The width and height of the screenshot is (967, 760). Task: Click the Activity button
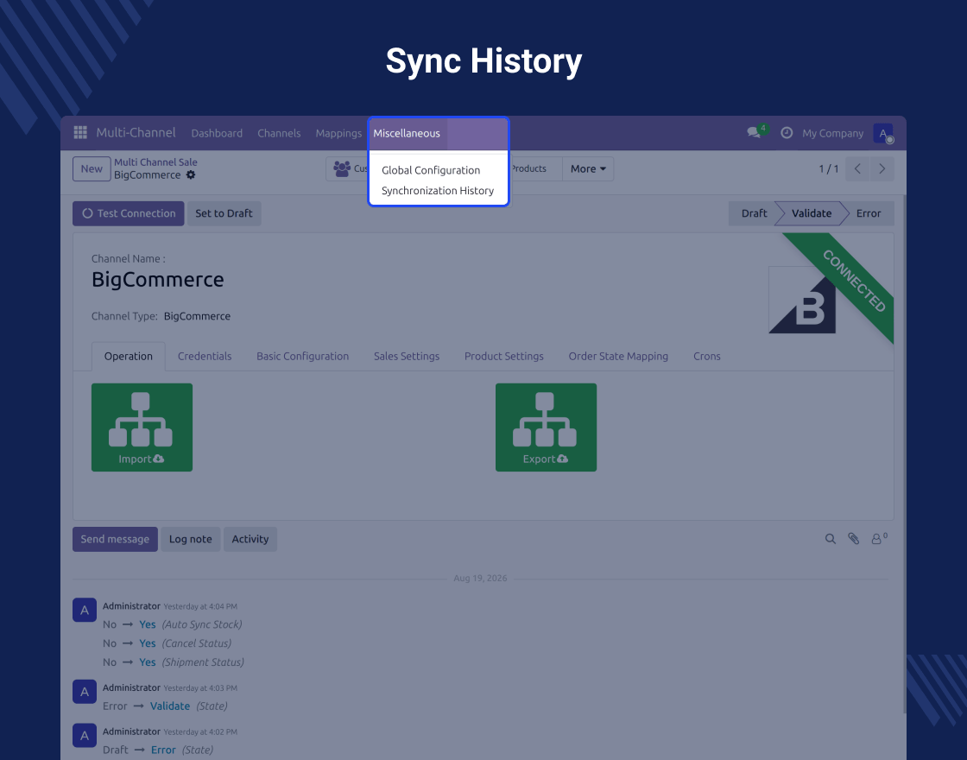point(250,539)
